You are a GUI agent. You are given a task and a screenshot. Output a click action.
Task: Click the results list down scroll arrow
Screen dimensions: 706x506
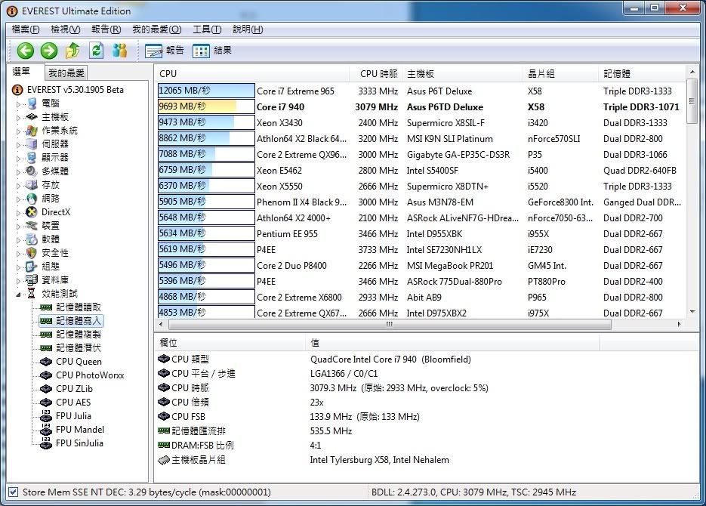point(692,312)
